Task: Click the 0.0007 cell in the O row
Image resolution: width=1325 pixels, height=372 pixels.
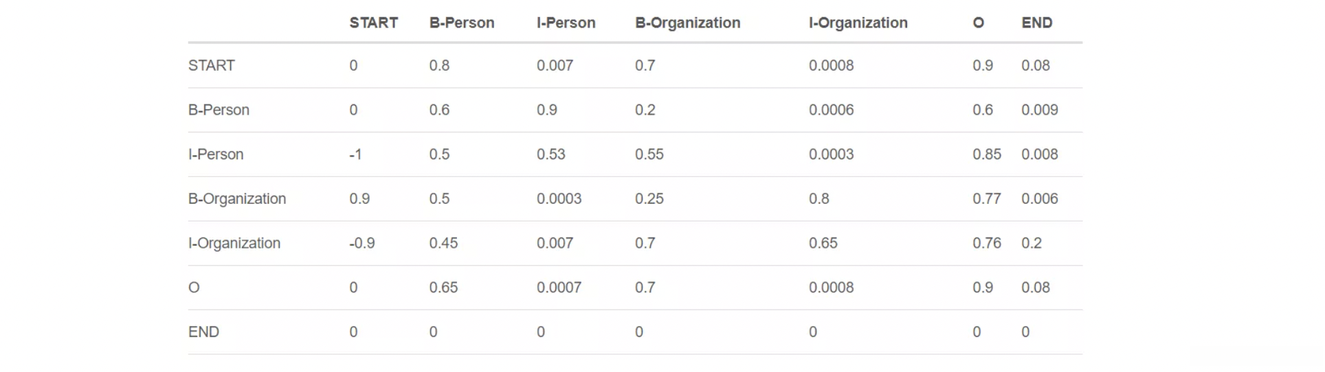Action: pos(559,288)
